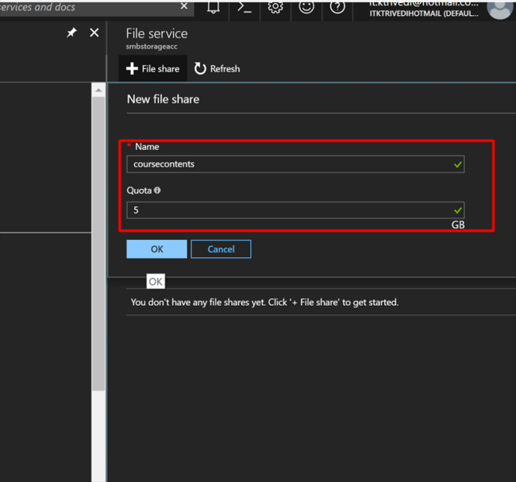516x482 pixels.
Task: Launch Cloud Shell from top bar
Action: 245,7
